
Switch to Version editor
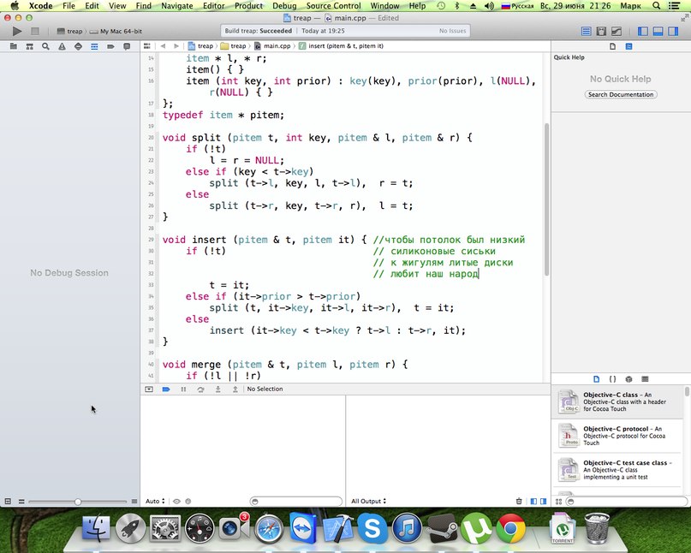point(617,32)
